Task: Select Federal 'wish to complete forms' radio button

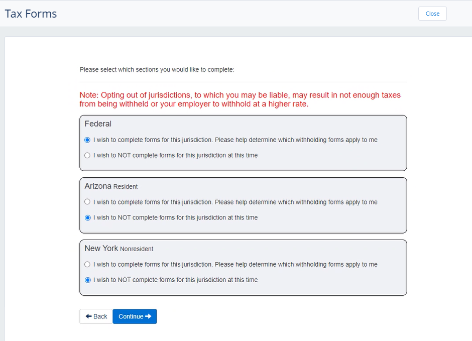Action: (x=87, y=140)
